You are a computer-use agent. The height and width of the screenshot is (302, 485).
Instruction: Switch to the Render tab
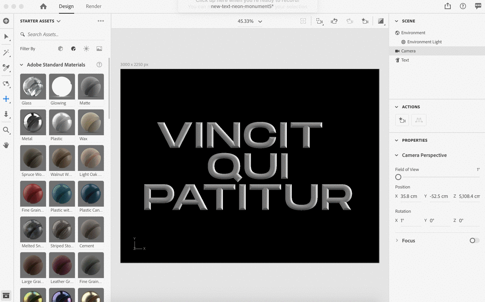[94, 6]
